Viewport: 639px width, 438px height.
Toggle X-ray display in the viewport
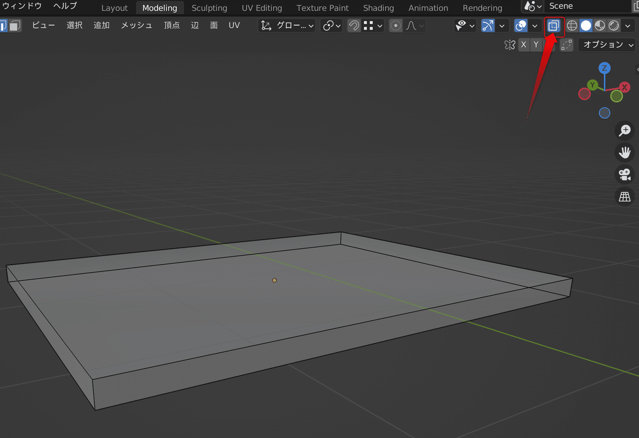pos(554,26)
